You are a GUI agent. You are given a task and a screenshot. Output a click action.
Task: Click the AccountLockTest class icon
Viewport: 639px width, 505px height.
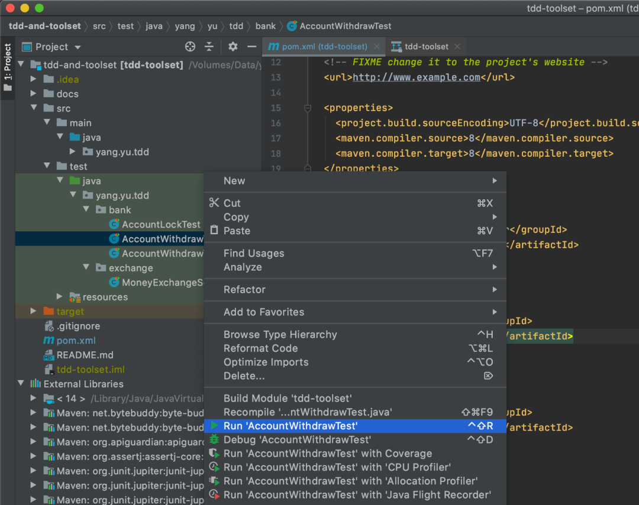114,224
